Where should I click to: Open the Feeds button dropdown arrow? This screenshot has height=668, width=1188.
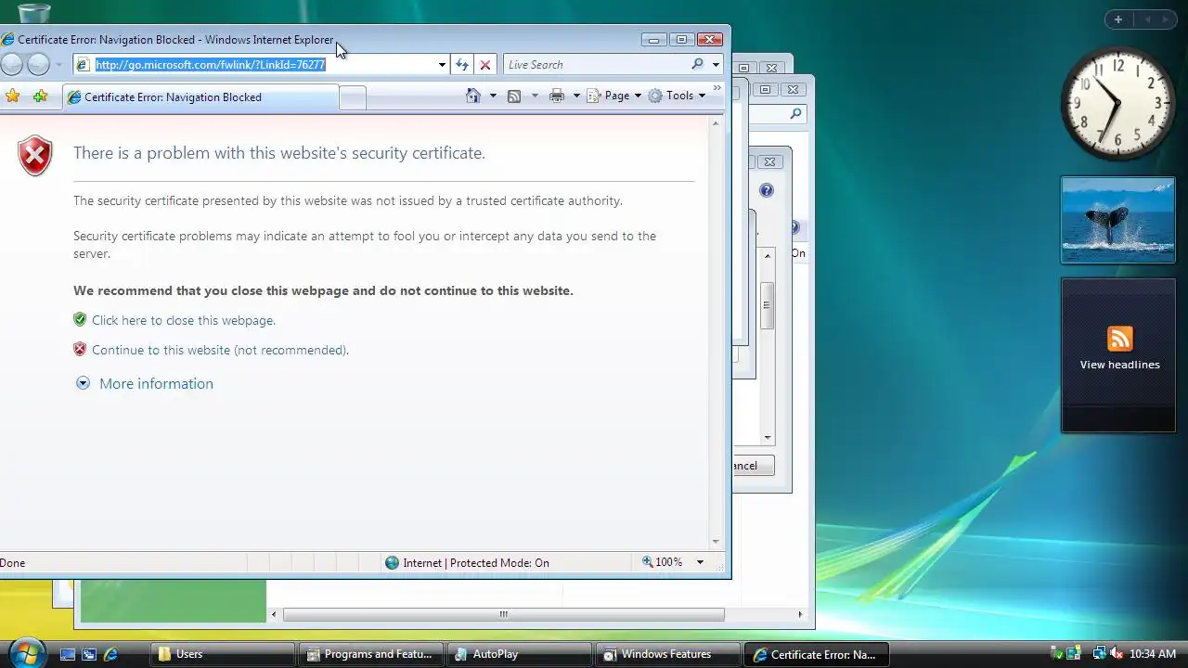tap(534, 96)
